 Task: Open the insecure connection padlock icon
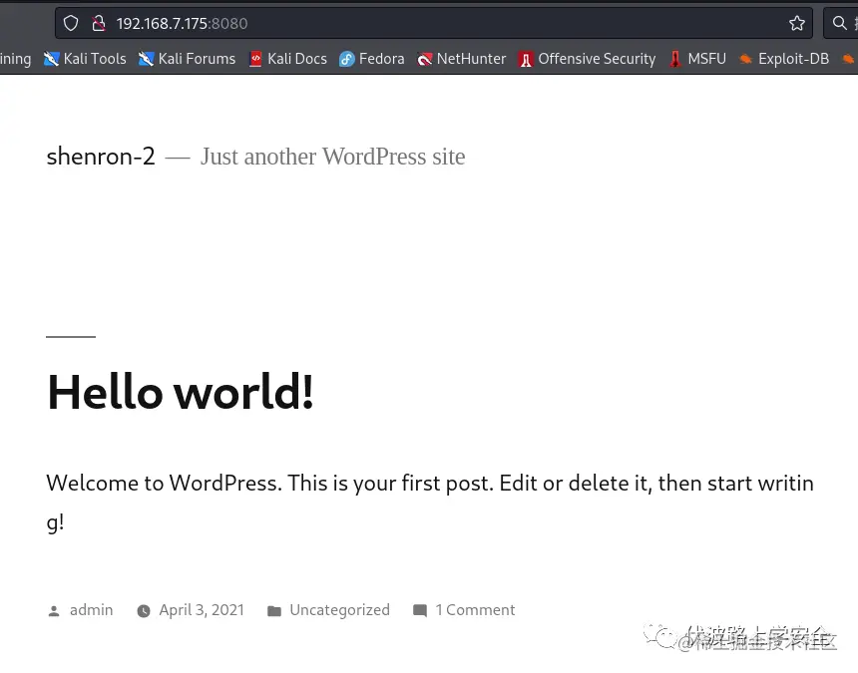coord(99,24)
